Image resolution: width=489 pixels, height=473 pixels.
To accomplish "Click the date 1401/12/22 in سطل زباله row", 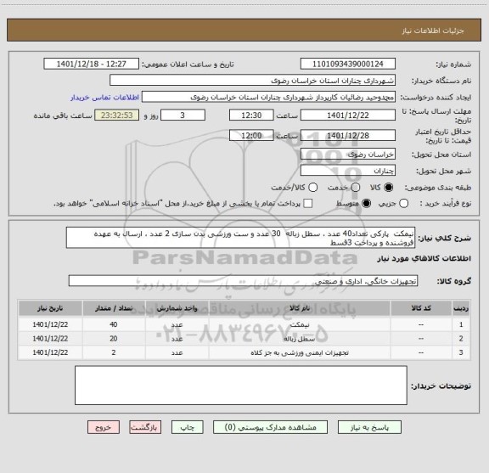I will (x=50, y=339).
